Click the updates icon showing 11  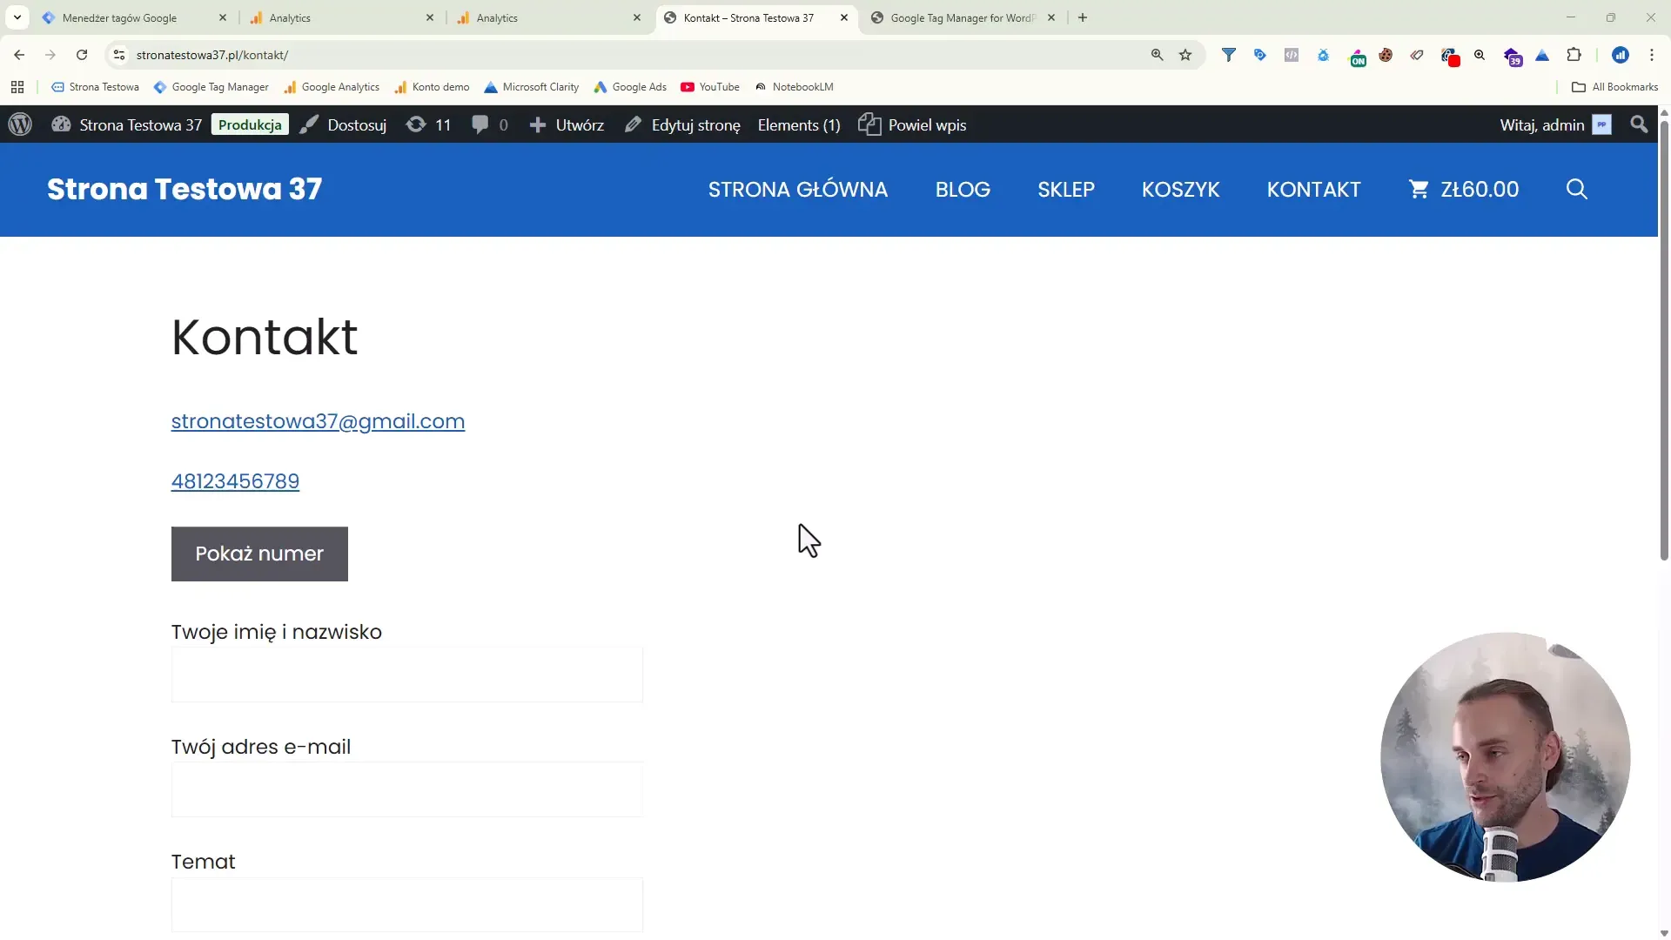tap(428, 124)
